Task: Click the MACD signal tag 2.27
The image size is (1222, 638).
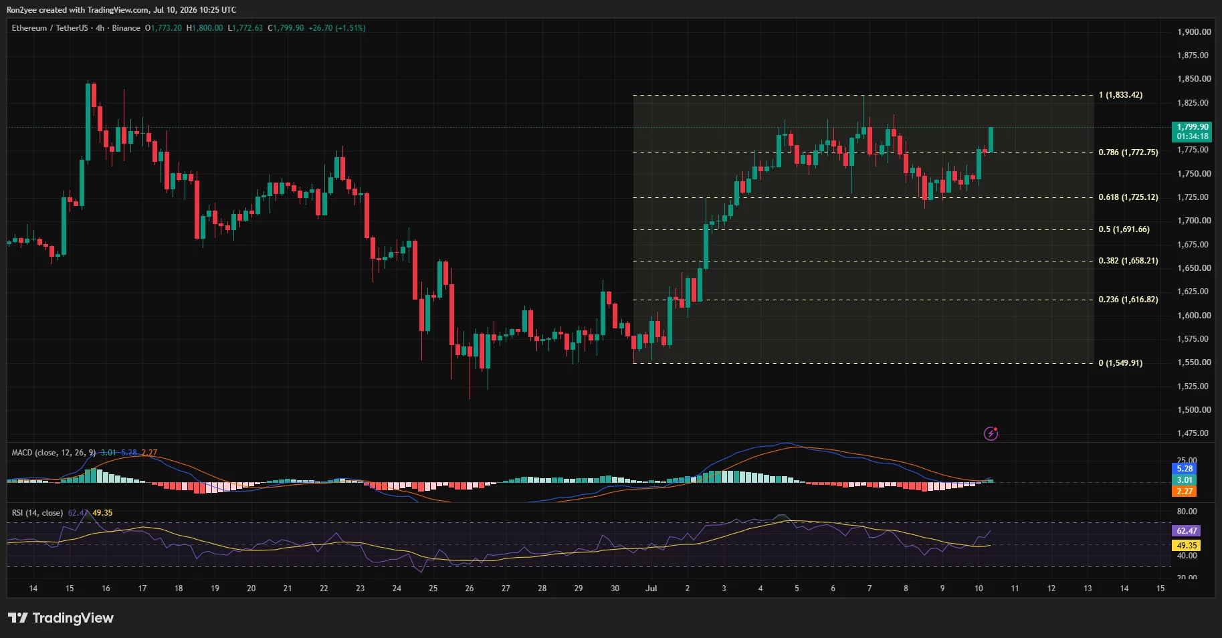Action: [x=1185, y=492]
